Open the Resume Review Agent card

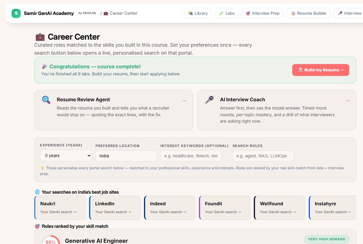pos(113,110)
